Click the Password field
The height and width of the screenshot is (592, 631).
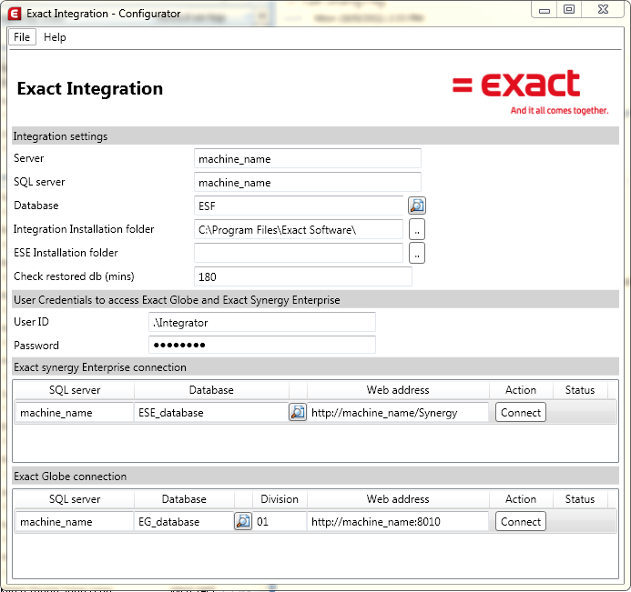(x=262, y=345)
